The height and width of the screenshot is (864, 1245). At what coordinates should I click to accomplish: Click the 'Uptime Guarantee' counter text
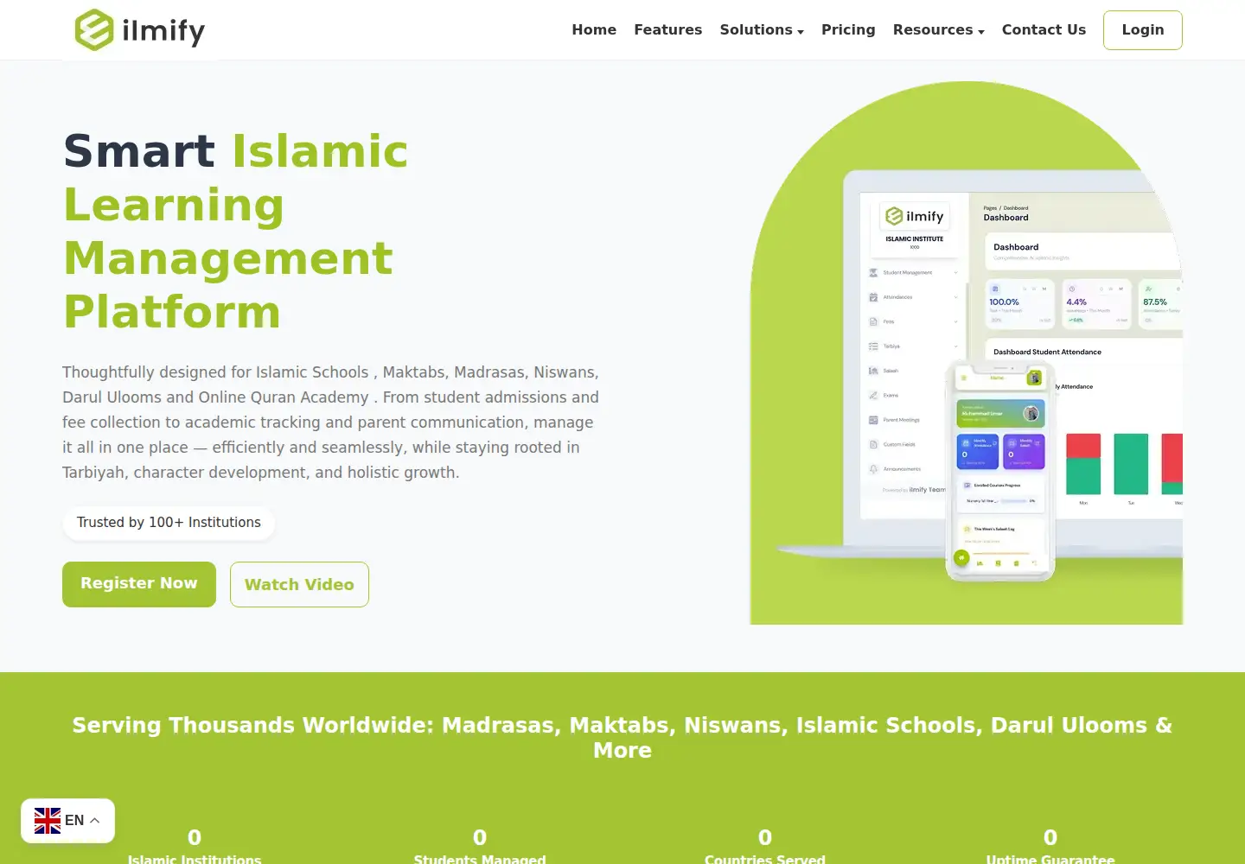coord(1050,858)
